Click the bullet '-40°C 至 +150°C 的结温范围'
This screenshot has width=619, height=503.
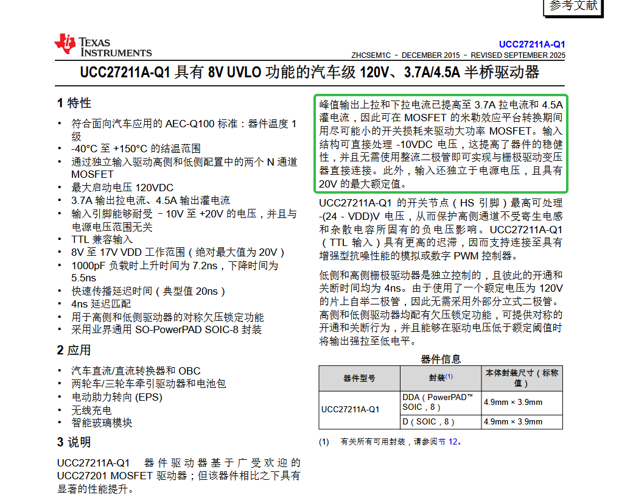click(x=136, y=149)
